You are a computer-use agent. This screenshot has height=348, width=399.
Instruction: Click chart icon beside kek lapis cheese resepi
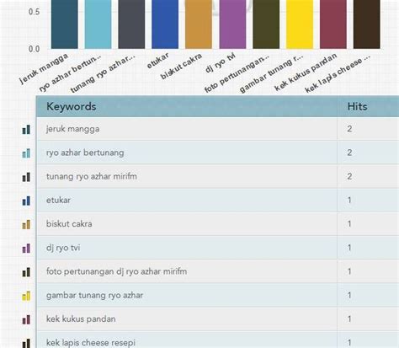26,343
